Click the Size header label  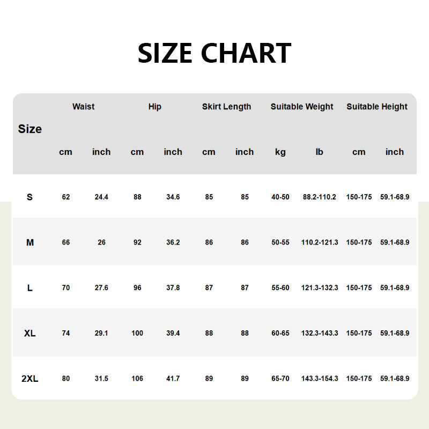[x=30, y=129]
